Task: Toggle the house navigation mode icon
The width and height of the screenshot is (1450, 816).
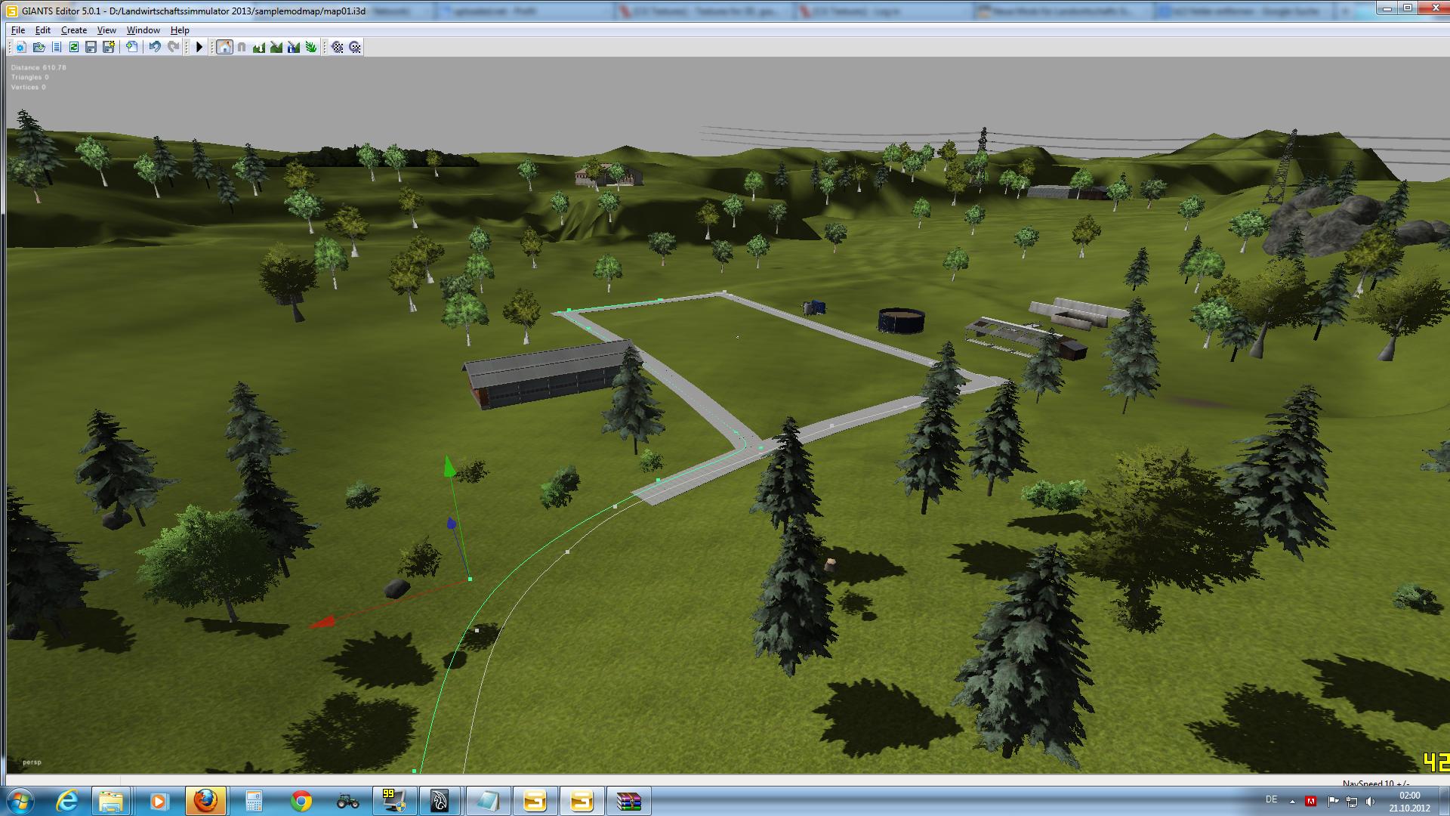Action: pyautogui.click(x=224, y=47)
